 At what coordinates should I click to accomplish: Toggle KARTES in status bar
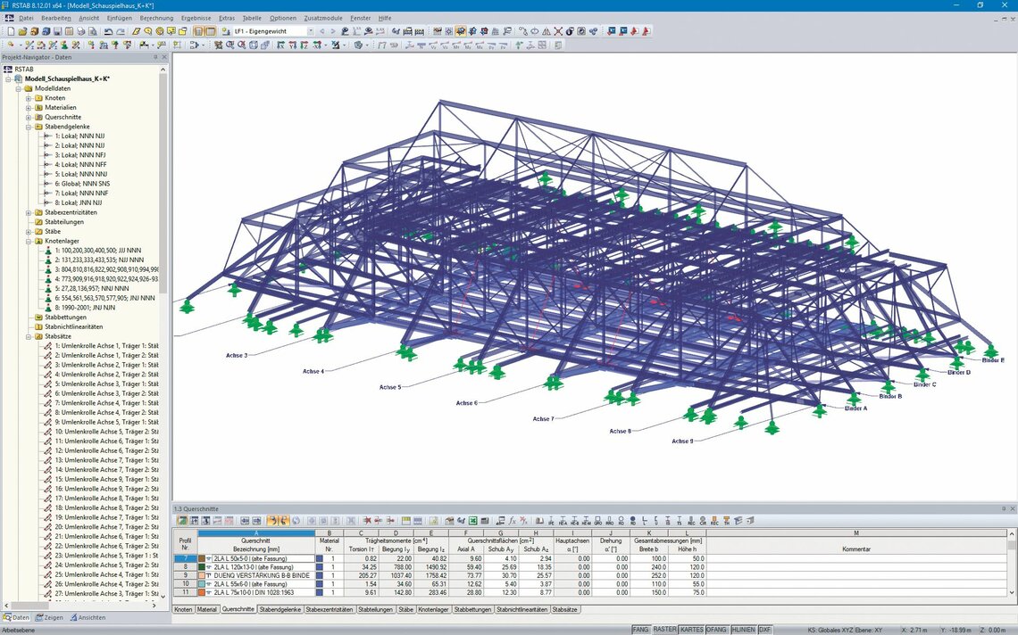(691, 630)
